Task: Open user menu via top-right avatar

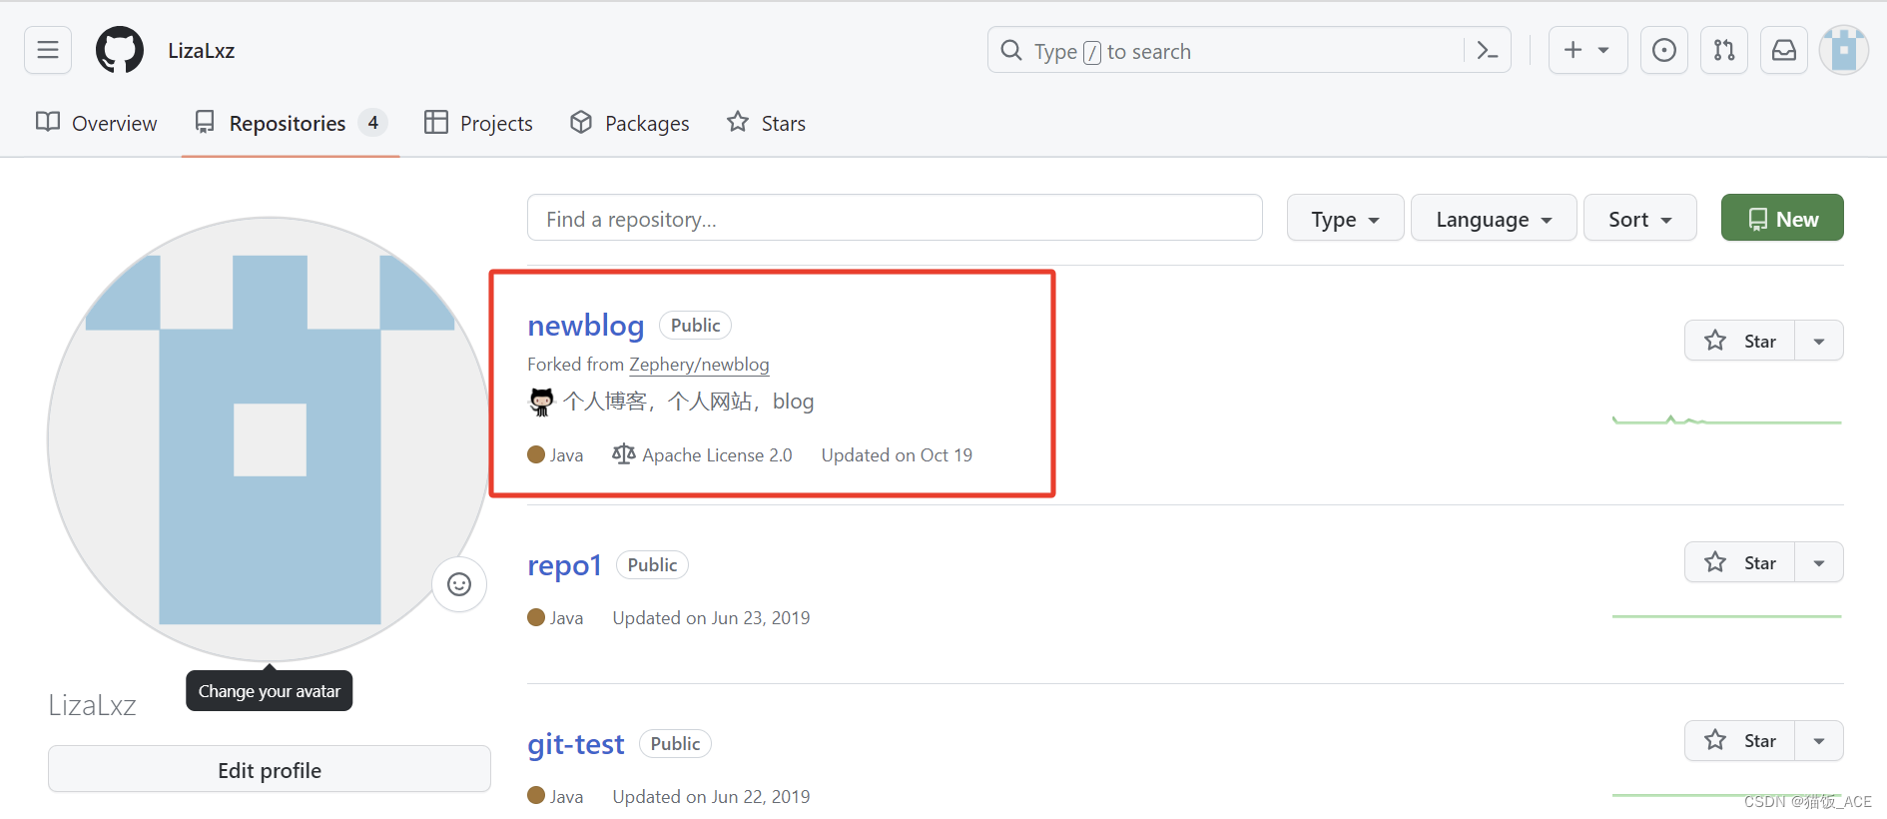Action: click(1844, 50)
